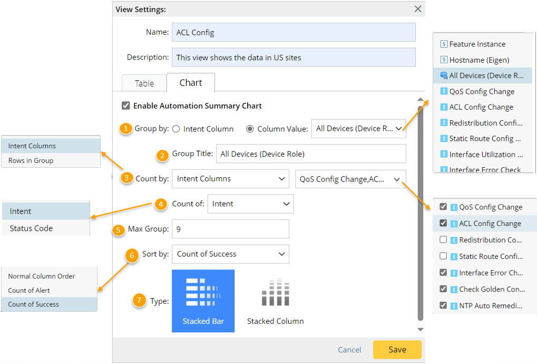Switch to the Table tab
This screenshot has width=537, height=364.
[x=144, y=83]
